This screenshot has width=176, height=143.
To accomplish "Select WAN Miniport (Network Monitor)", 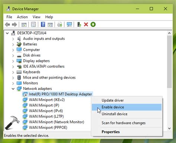I will (56, 122).
